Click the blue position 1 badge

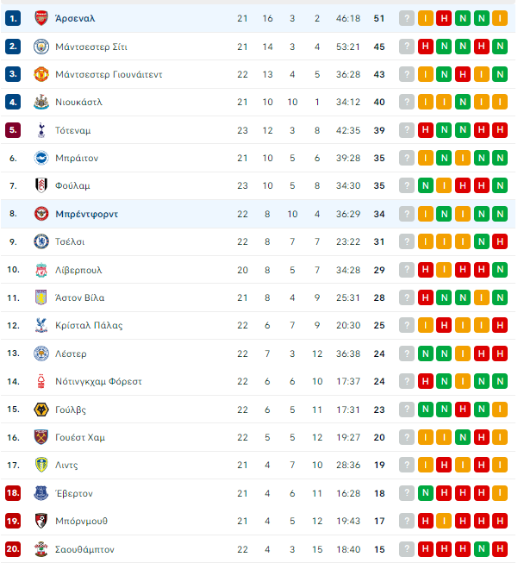coord(13,18)
